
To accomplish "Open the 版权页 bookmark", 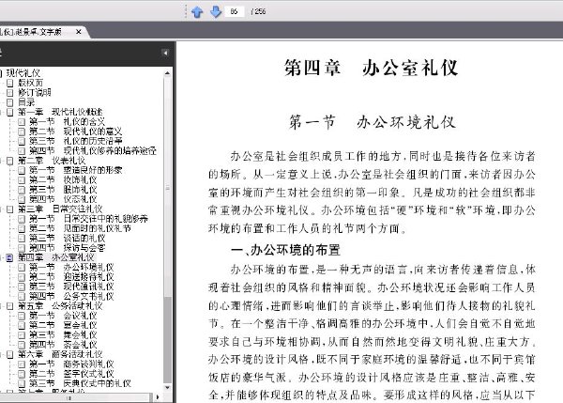I will [x=31, y=83].
